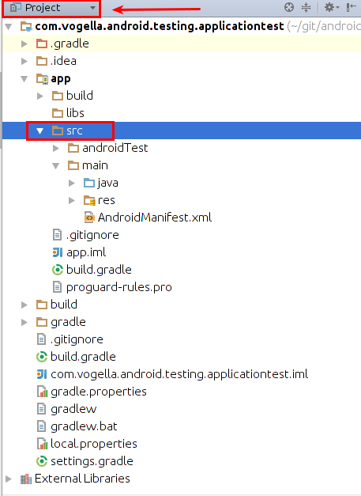Image resolution: width=361 pixels, height=496 pixels.
Task: Click the gradle.properties file icon
Action: click(x=42, y=392)
